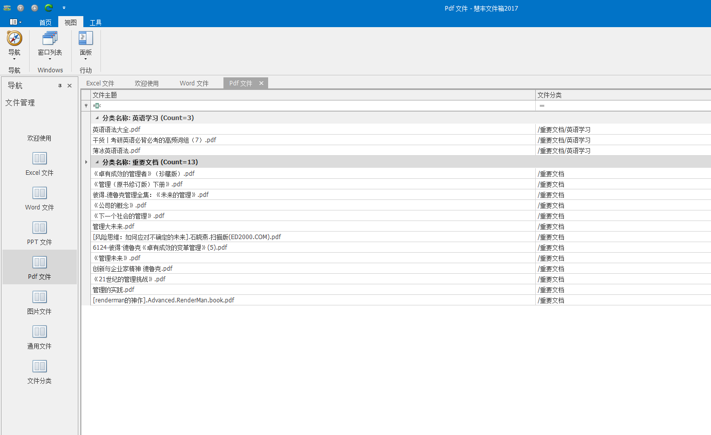The height and width of the screenshot is (435, 711).
Task: Select row 管理的实践.pdf
Action: [x=313, y=289]
